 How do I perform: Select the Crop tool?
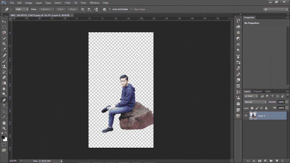pos(4,44)
